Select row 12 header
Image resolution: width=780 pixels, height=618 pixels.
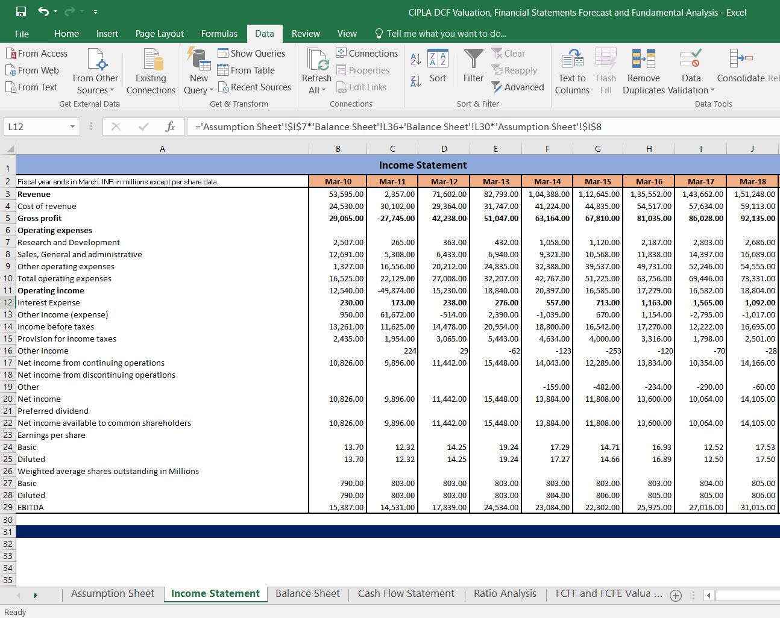coord(8,302)
